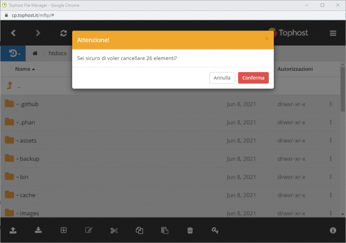Open the backup folder
This screenshot has height=243, width=346.
tap(29, 159)
